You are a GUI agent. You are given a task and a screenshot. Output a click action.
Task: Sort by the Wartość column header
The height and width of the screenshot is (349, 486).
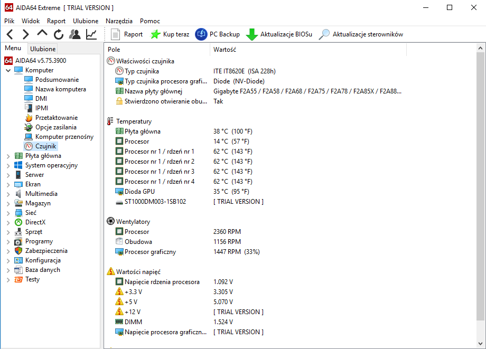click(x=308, y=50)
